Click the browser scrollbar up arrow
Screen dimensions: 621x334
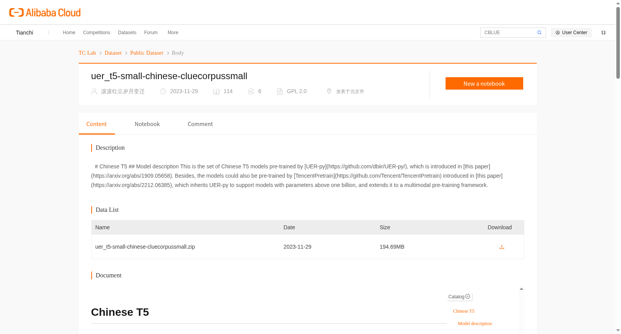pyautogui.click(x=618, y=3)
